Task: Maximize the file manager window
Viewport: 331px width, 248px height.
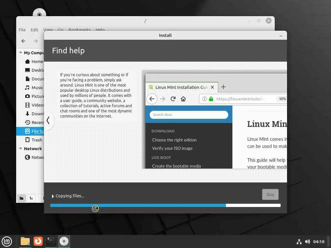Action: 259,21
